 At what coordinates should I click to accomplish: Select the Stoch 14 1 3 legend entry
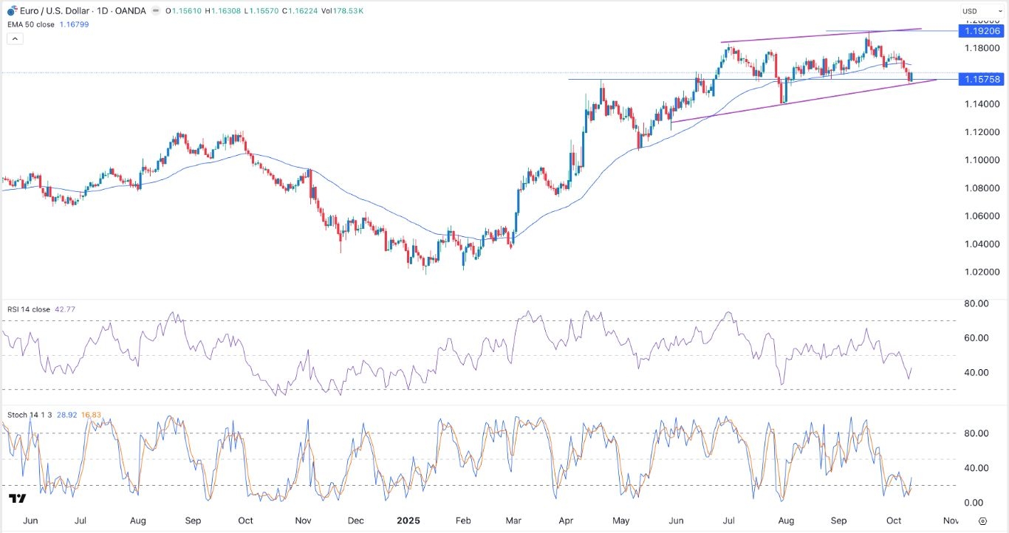point(27,415)
